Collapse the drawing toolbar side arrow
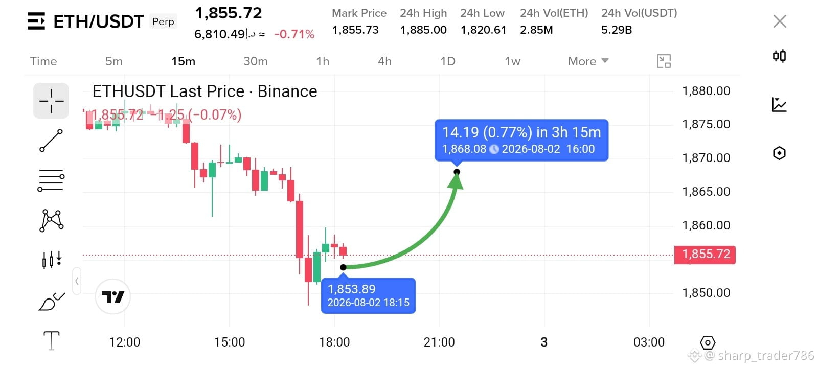This screenshot has width=818, height=368. [77, 281]
